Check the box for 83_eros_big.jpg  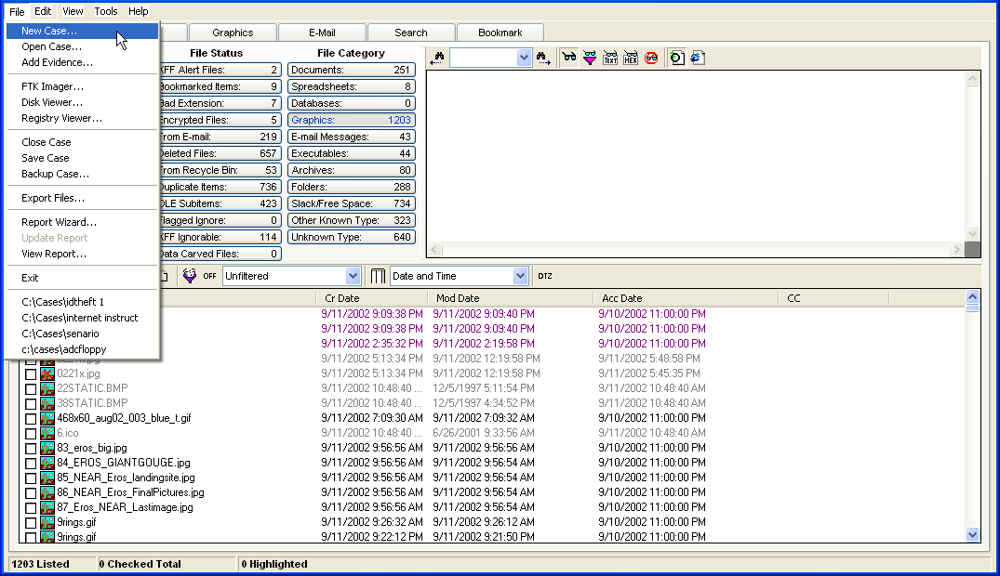pyautogui.click(x=31, y=449)
